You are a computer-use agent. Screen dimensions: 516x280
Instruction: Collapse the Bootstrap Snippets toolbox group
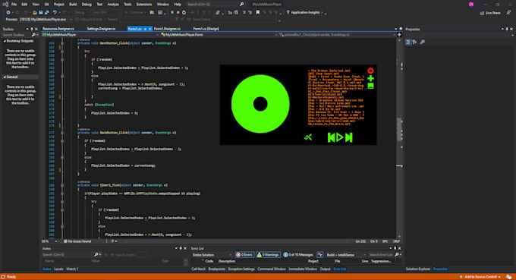[5, 41]
